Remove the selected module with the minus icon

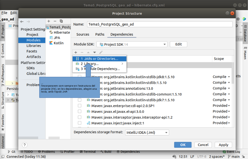55,21
